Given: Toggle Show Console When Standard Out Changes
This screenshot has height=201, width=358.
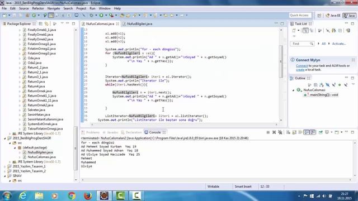Looking at the screenshot, I should click(x=307, y=132).
